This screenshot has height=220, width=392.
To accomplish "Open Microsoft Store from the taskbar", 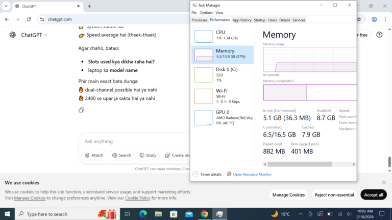I will point(174,214).
